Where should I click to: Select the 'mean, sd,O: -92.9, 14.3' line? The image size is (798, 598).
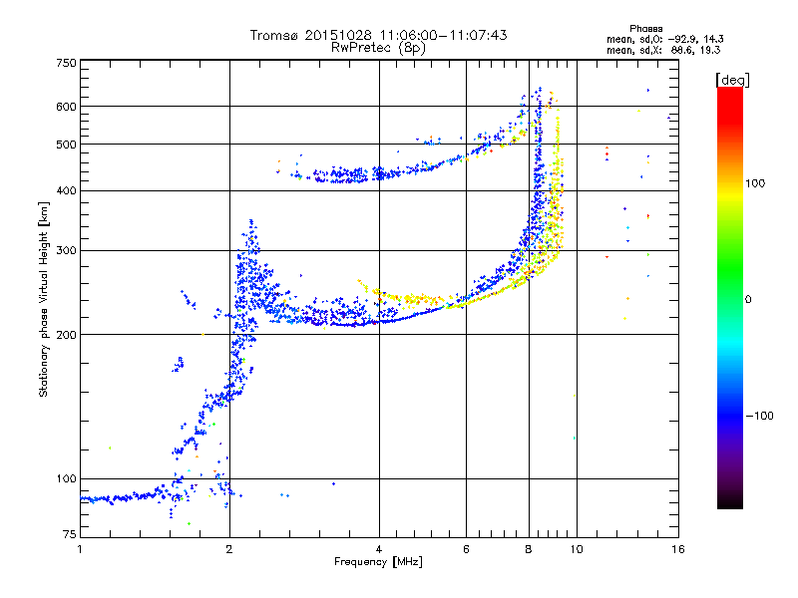(664, 39)
